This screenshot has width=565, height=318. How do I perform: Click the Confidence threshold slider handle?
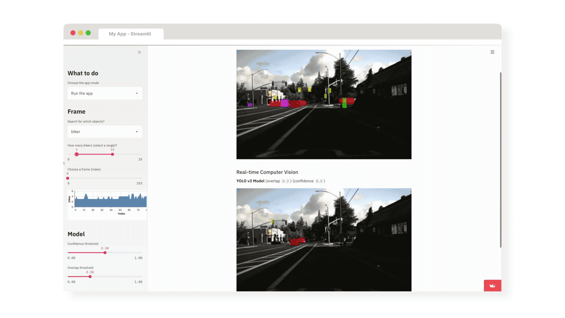(105, 253)
